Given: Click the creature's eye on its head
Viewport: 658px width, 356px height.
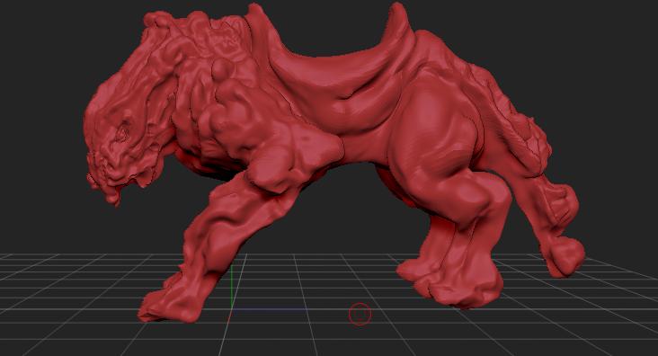Looking at the screenshot, I should 123,131.
